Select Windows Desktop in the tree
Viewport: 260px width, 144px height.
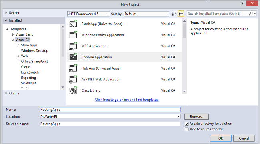pyautogui.click(x=34, y=50)
